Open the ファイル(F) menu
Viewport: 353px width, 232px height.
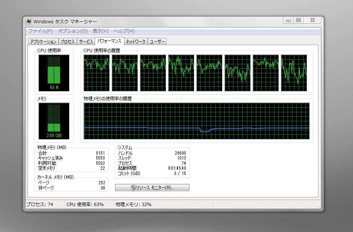(x=40, y=31)
